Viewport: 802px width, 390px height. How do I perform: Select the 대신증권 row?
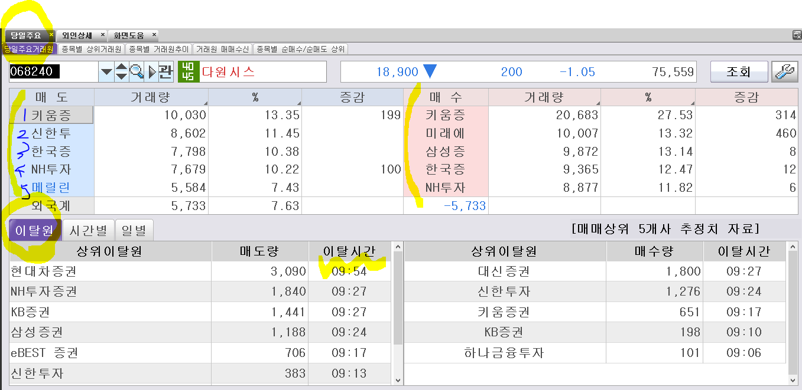596,271
